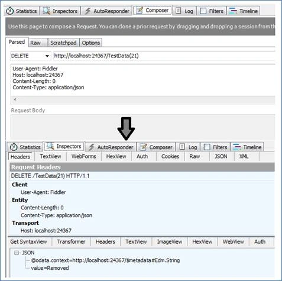The image size is (282, 281).
Task: Click the composer header 'Content-Type: application/json'
Action: (x=48, y=88)
